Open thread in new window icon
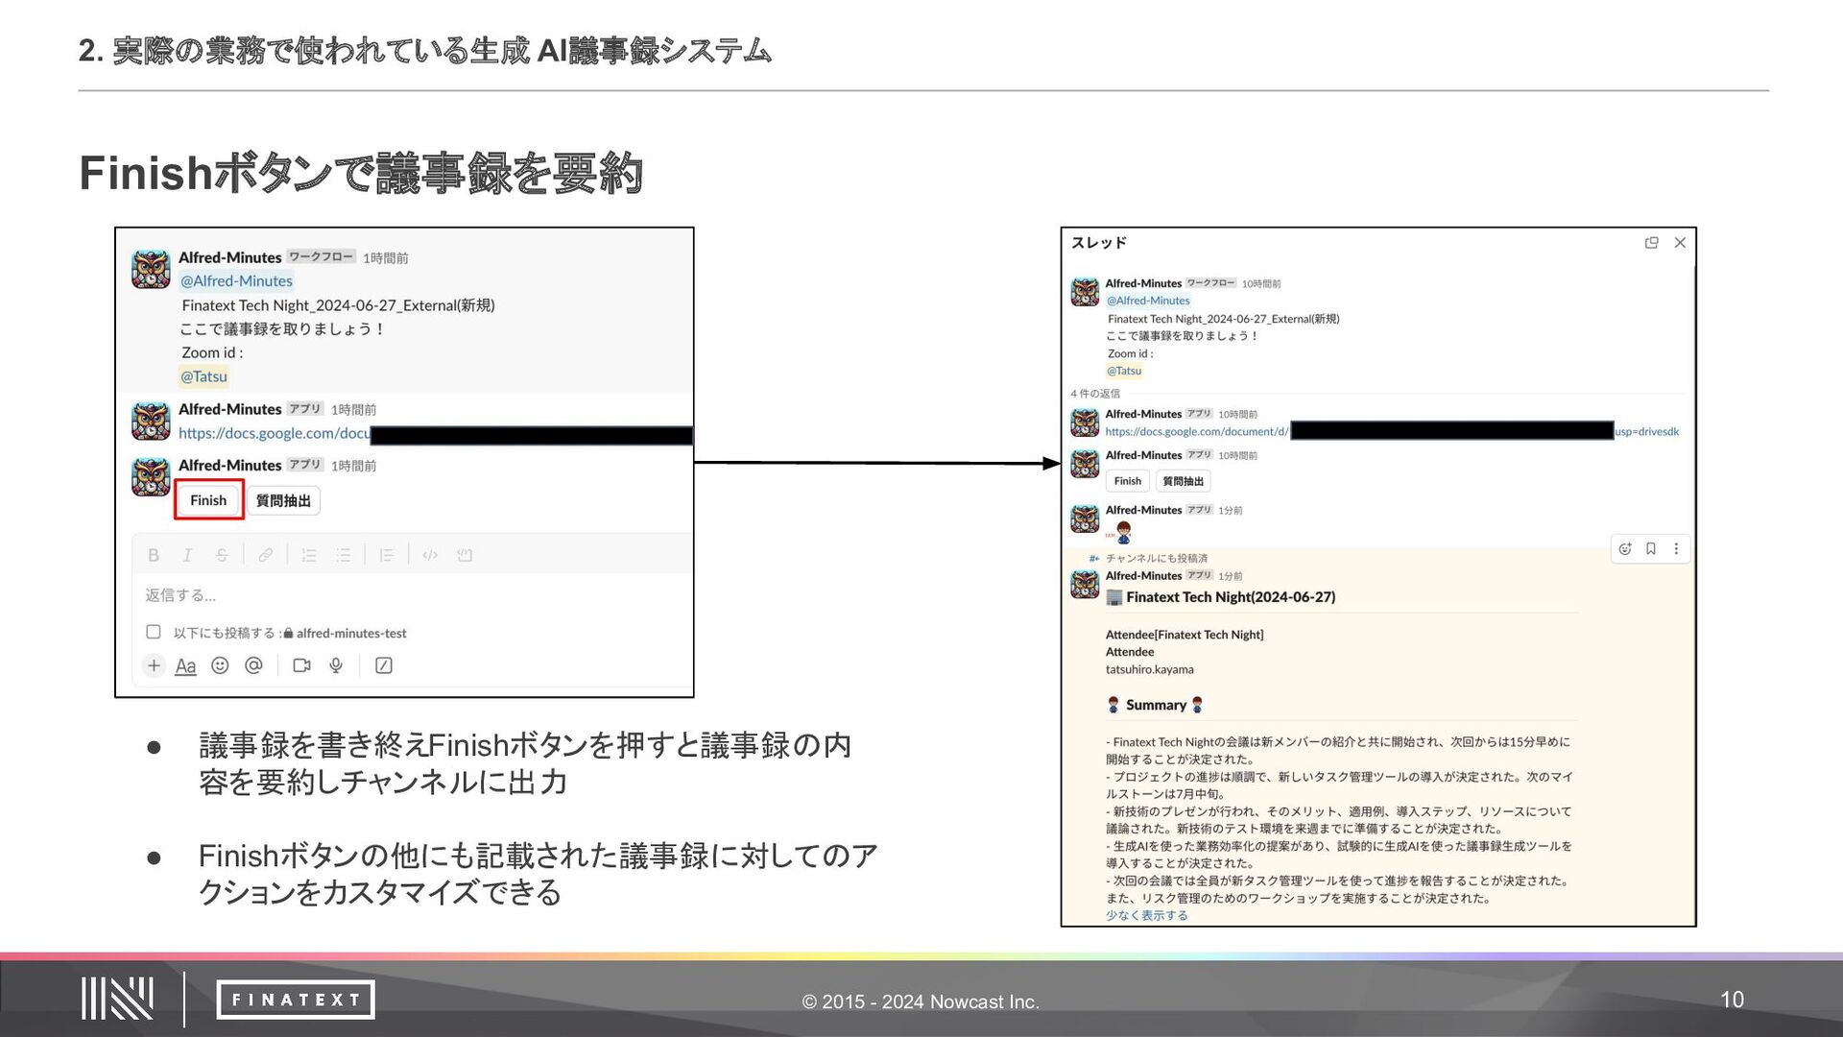Viewport: 1843px width, 1037px height. point(1651,243)
